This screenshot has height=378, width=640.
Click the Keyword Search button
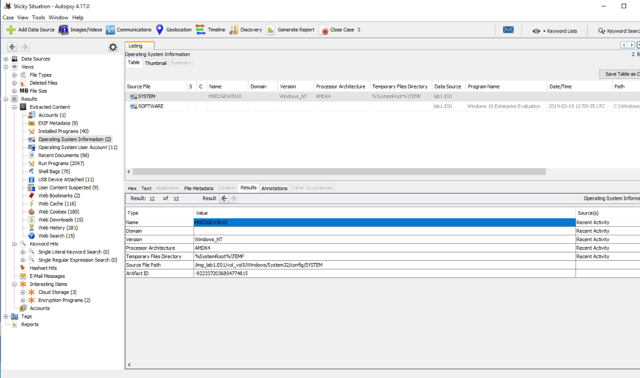pos(619,31)
